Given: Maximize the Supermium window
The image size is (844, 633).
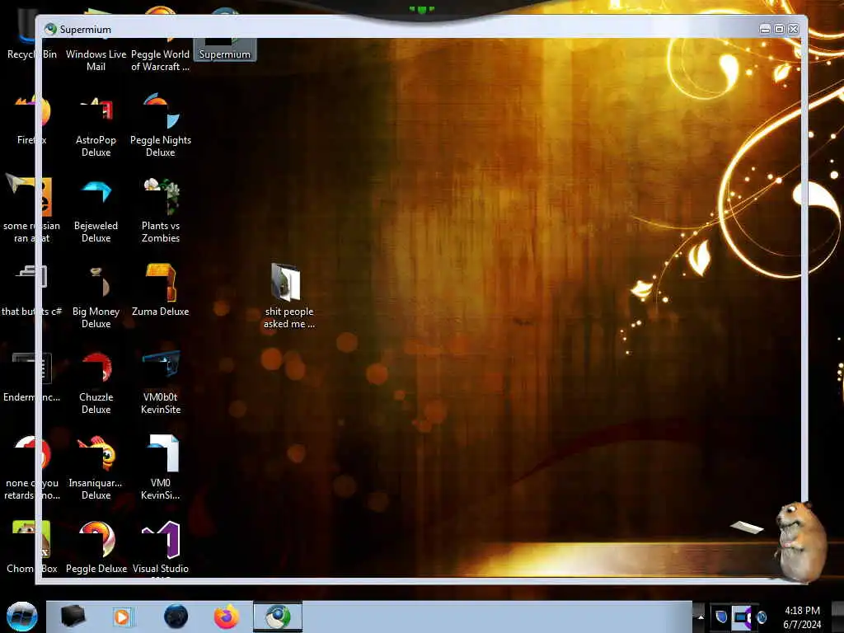Looking at the screenshot, I should coord(779,29).
